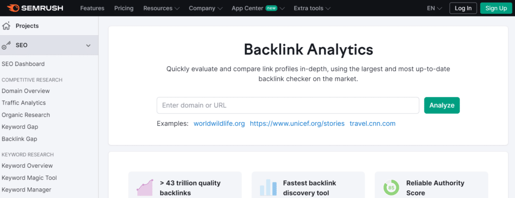The image size is (515, 198).
Task: Click the 'Examples:' label text
Action: pos(173,124)
